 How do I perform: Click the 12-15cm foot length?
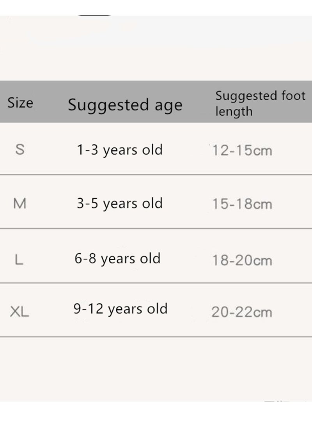click(242, 151)
